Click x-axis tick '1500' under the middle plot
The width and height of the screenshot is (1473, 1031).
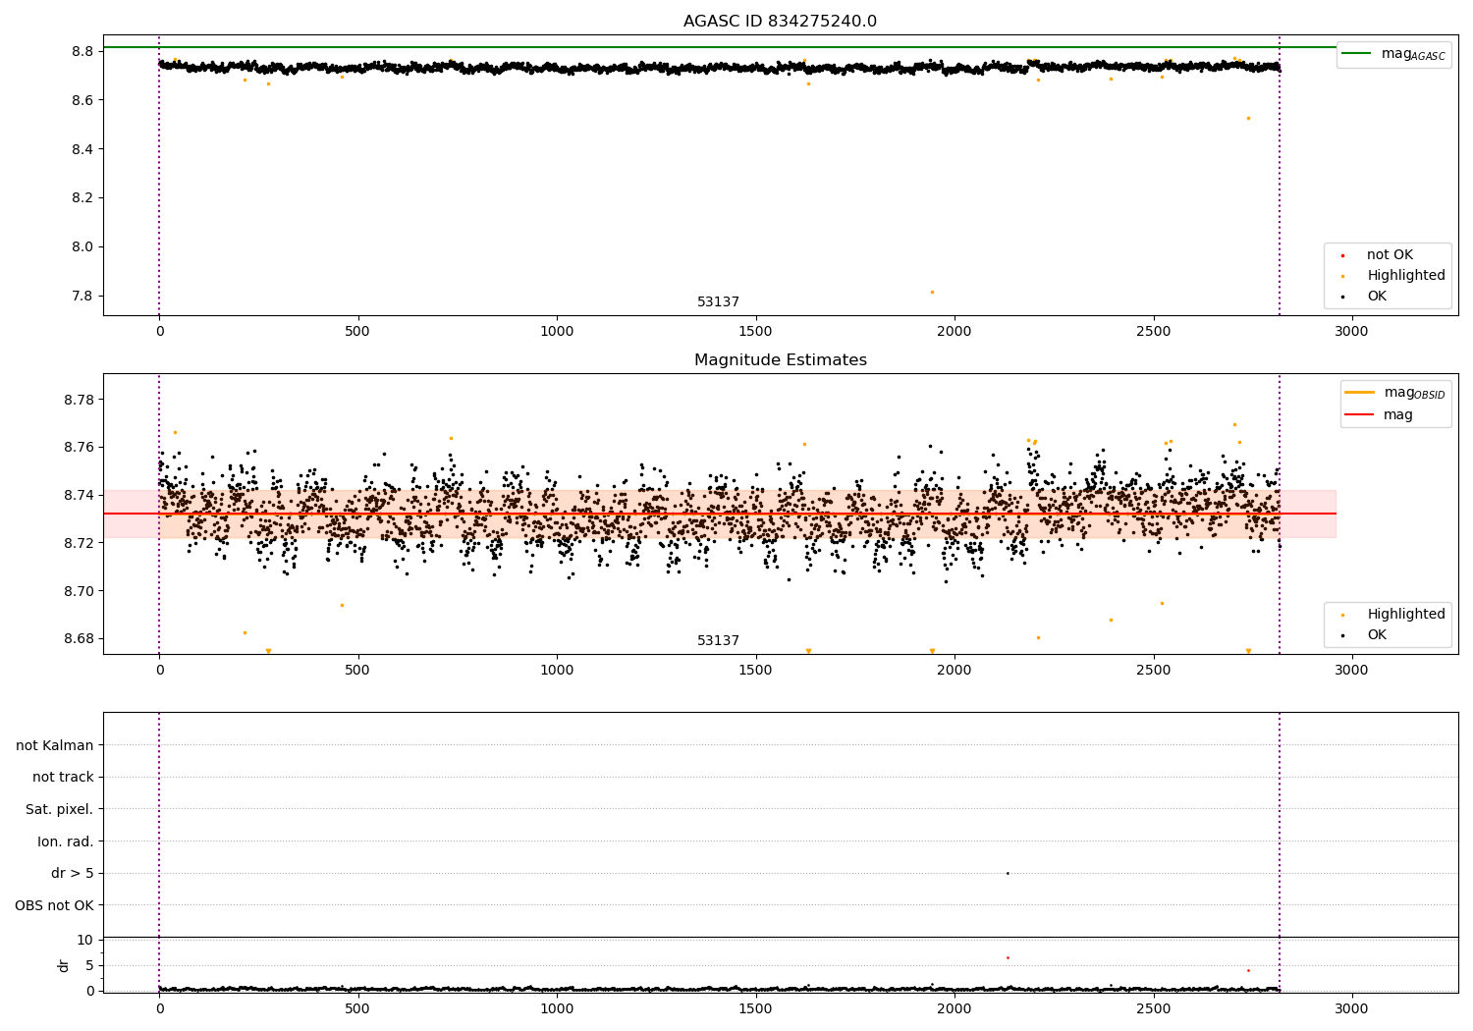pos(755,671)
